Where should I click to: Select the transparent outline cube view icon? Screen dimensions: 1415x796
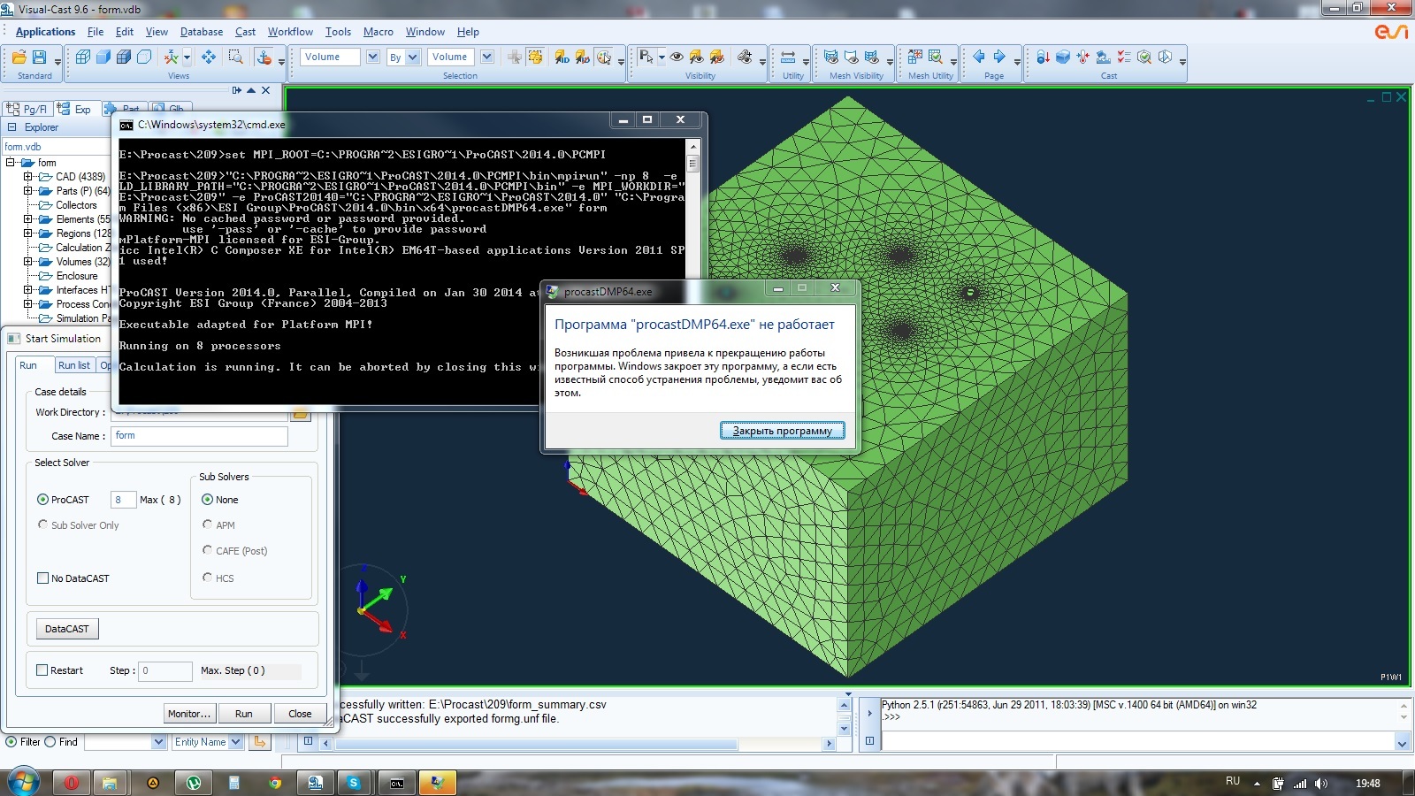[144, 57]
